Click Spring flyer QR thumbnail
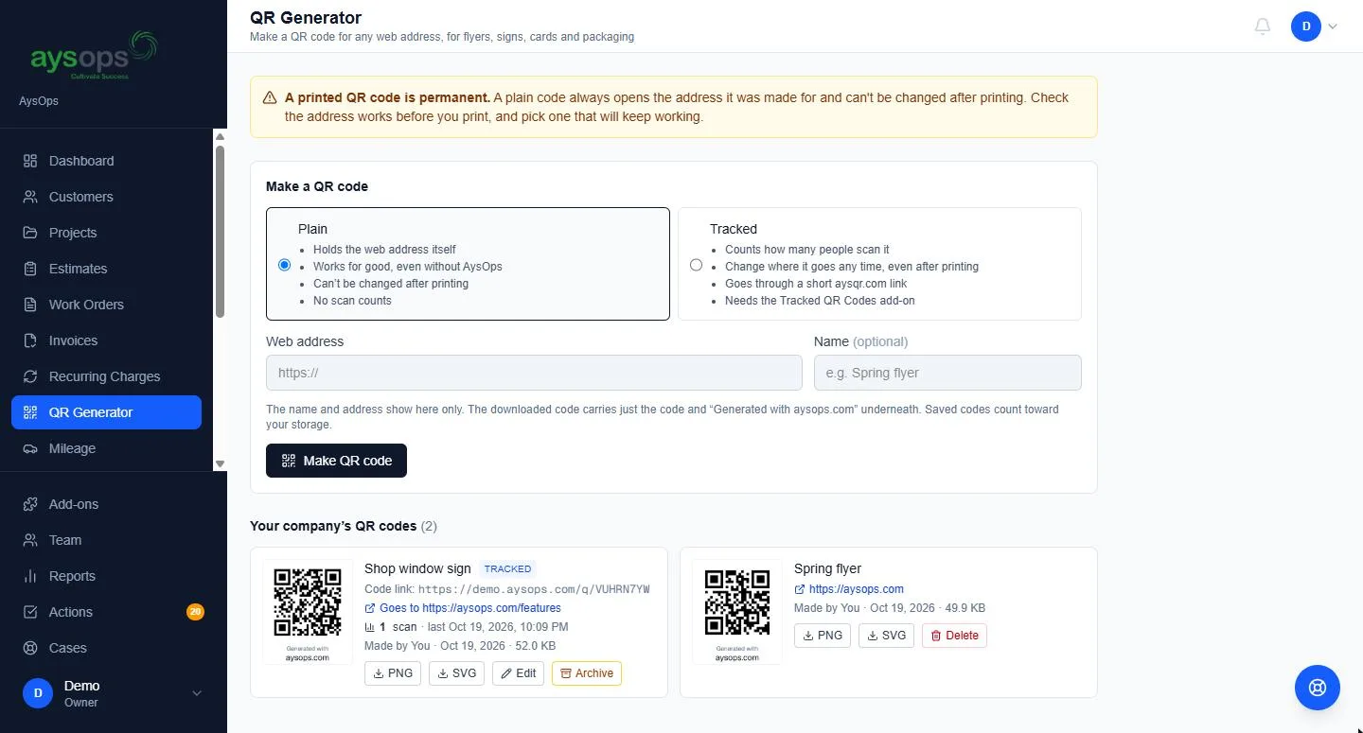This screenshot has width=1363, height=733. (x=737, y=612)
